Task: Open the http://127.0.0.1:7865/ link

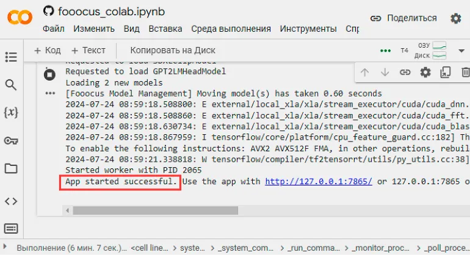Action: click(x=318, y=182)
